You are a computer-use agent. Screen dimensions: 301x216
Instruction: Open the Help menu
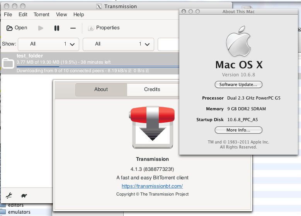click(x=78, y=15)
